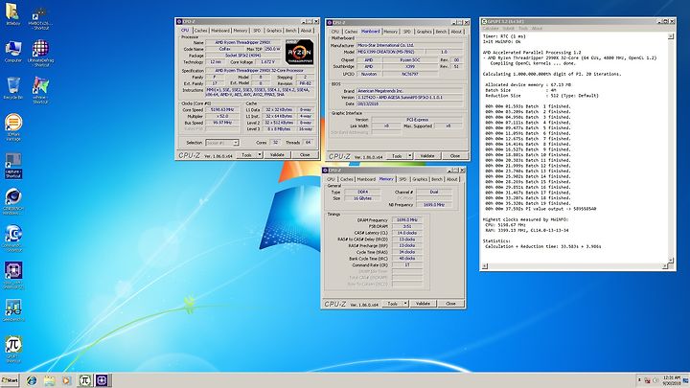
Task: Click GPUPI vertical scrollbar up arrow
Action: 671,36
